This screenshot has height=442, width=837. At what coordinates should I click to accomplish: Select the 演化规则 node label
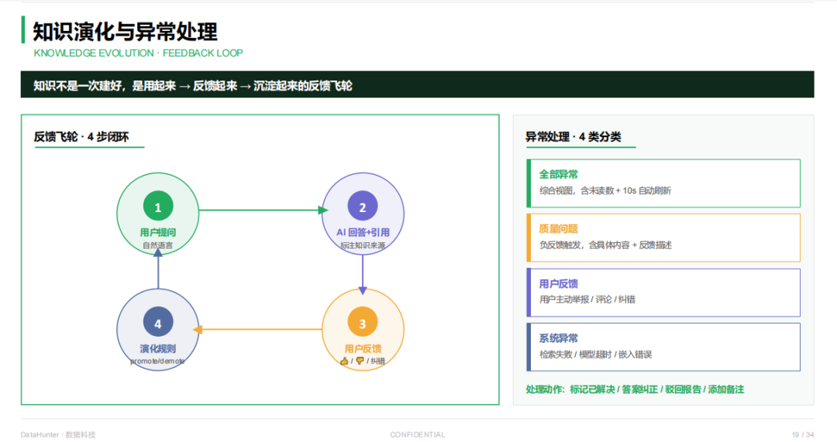point(158,348)
